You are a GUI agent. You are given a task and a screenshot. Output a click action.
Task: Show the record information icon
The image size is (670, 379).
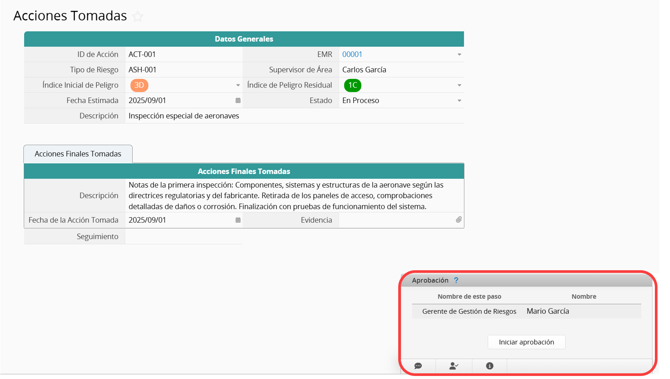pyautogui.click(x=489, y=366)
